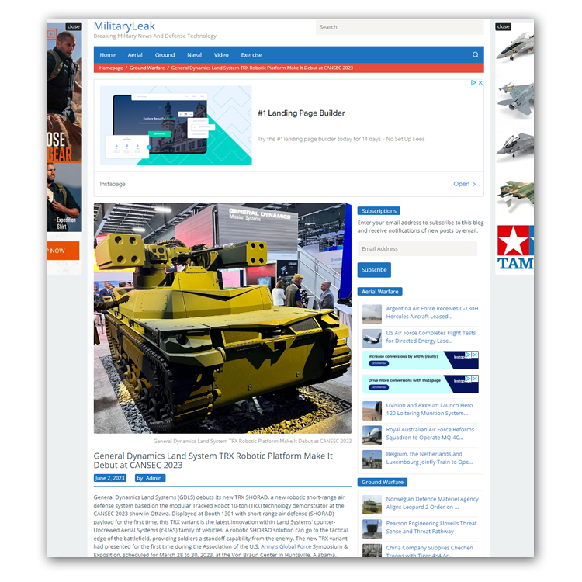Screen dimensions: 582x582
Task: Click the 'Increase conversions by 400%' banner ad
Action: (420, 360)
